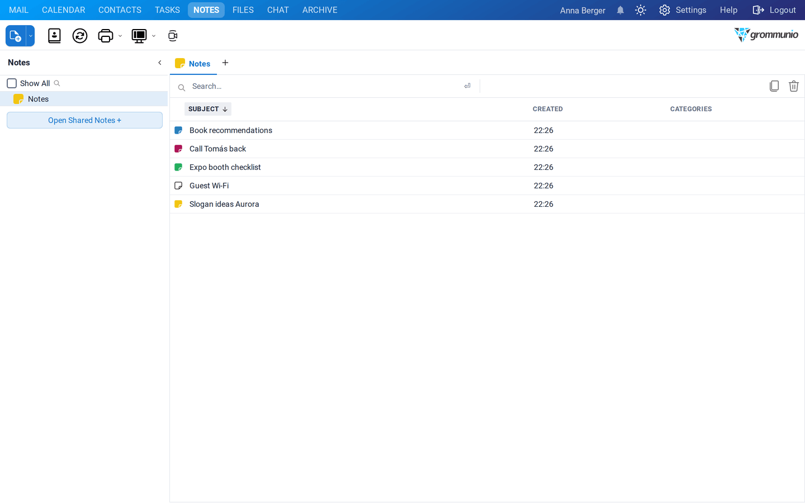Screen dimensions: 805x503
Task: Sort the list by the Subject column
Action: click(x=208, y=109)
